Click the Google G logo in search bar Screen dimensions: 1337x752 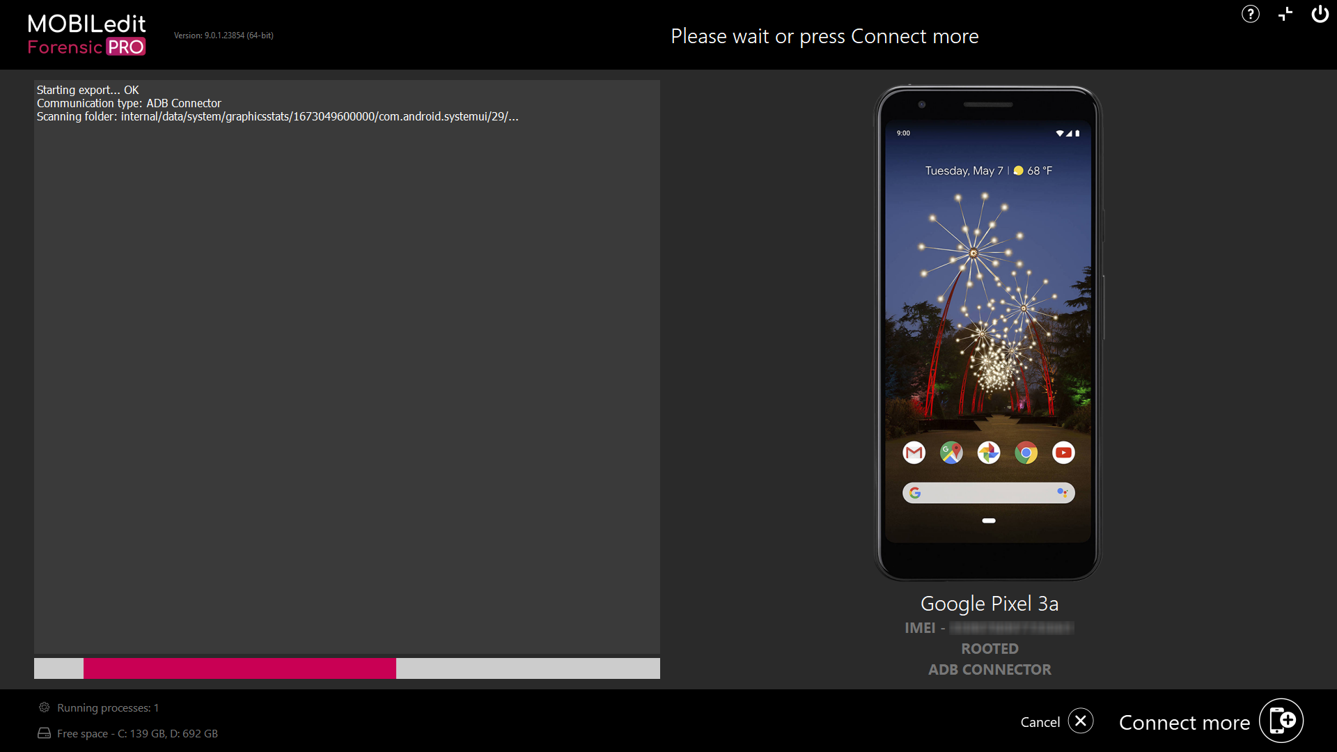916,492
